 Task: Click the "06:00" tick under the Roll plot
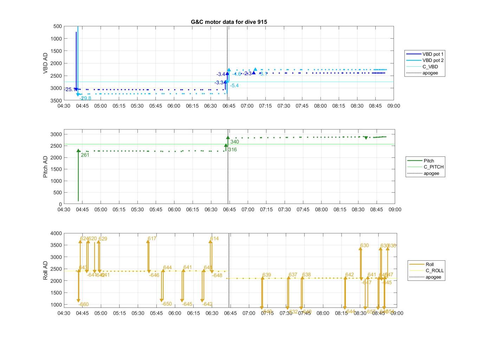point(175,313)
